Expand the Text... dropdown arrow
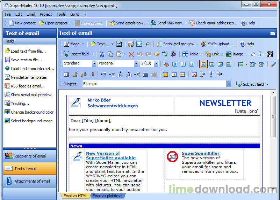The height and width of the screenshot is (200, 280). coord(112,44)
